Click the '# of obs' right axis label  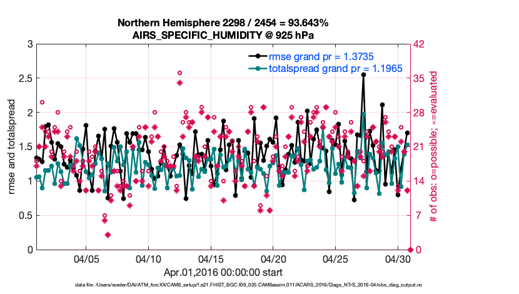(x=432, y=147)
